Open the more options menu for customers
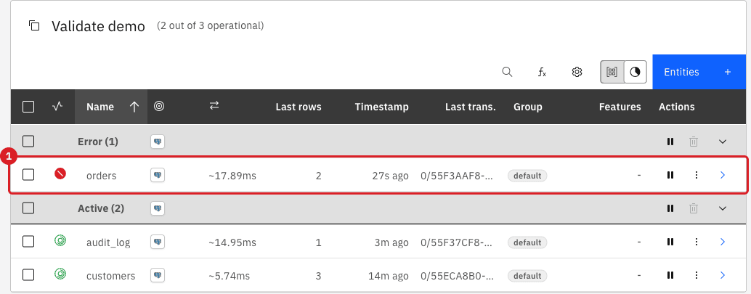This screenshot has width=751, height=294. point(697,275)
